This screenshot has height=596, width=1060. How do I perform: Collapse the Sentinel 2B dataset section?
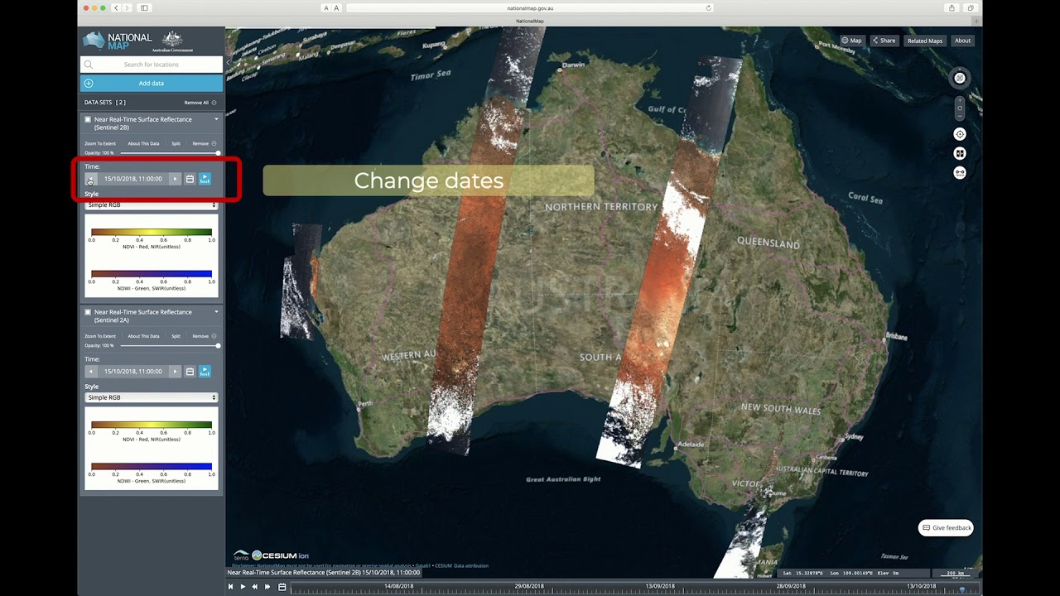(216, 119)
